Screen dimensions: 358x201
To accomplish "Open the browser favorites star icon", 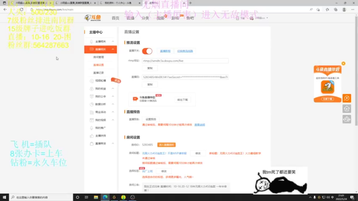I will point(327,9).
